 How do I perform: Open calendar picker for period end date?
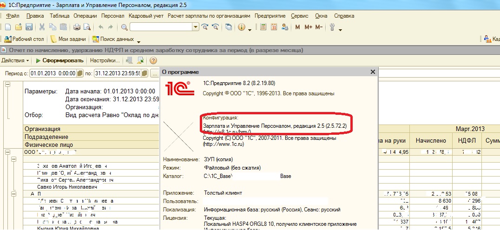(145, 73)
